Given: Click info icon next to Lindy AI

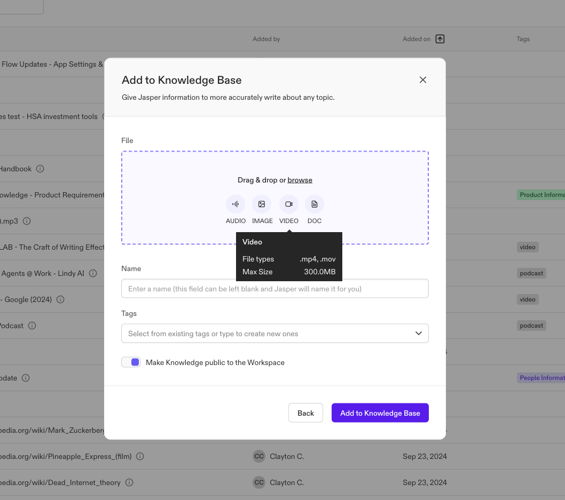Looking at the screenshot, I should pyautogui.click(x=93, y=273).
